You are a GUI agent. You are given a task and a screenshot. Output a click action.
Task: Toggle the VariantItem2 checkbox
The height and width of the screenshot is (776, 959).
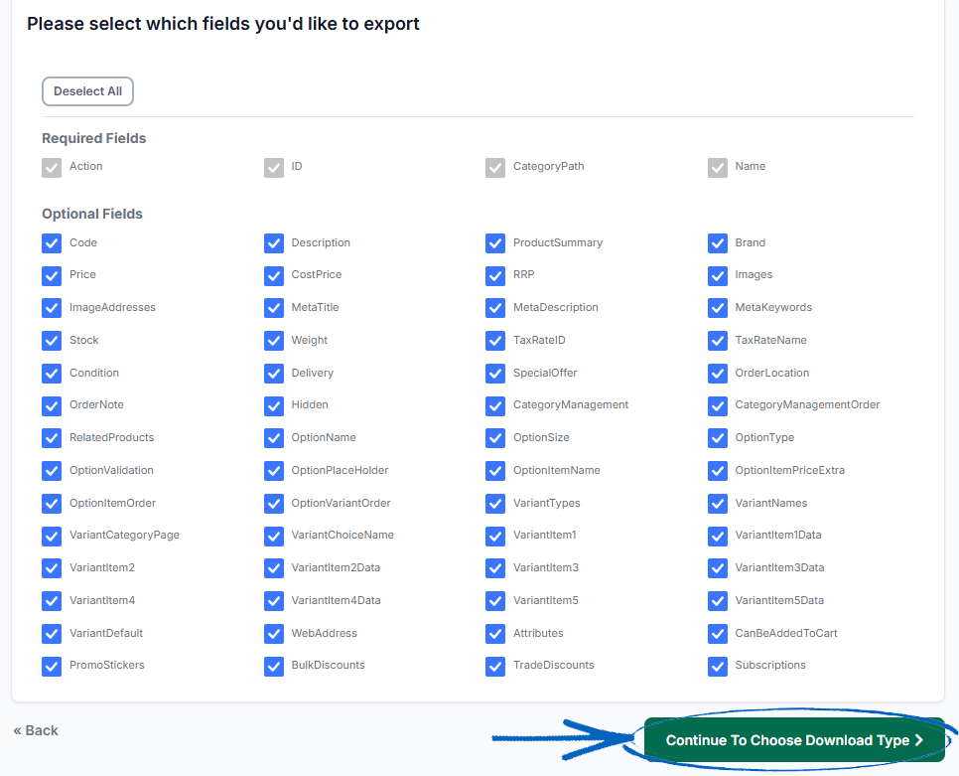click(x=52, y=568)
